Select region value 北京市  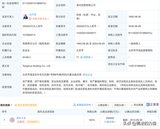[80, 50]
